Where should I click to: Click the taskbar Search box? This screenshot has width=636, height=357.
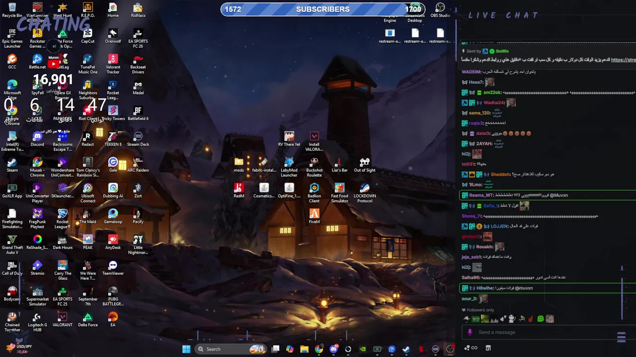[x=232, y=349]
